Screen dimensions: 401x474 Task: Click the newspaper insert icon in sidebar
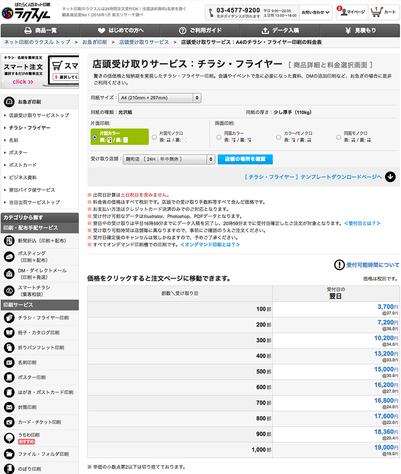[x=9, y=240]
